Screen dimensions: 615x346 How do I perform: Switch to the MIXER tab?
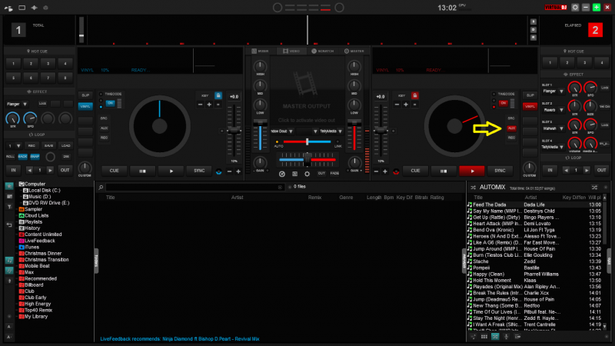click(260, 51)
